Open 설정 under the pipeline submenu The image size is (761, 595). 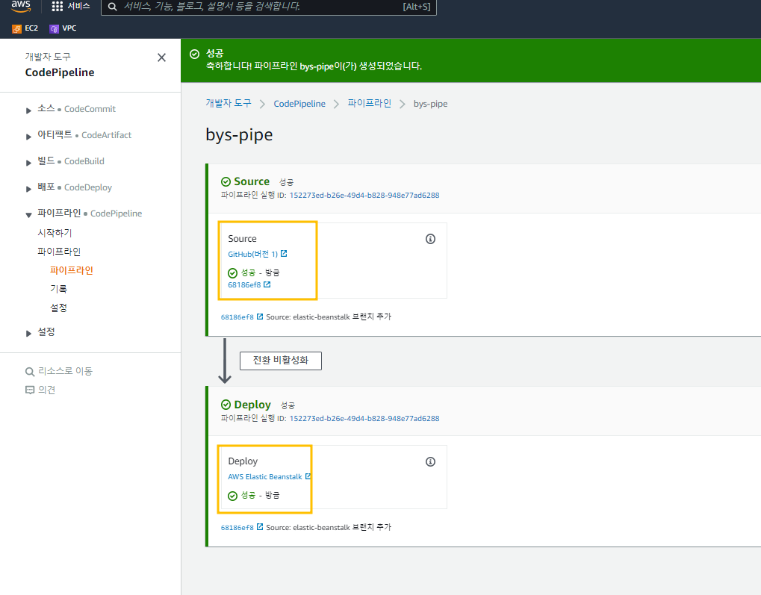click(x=59, y=308)
